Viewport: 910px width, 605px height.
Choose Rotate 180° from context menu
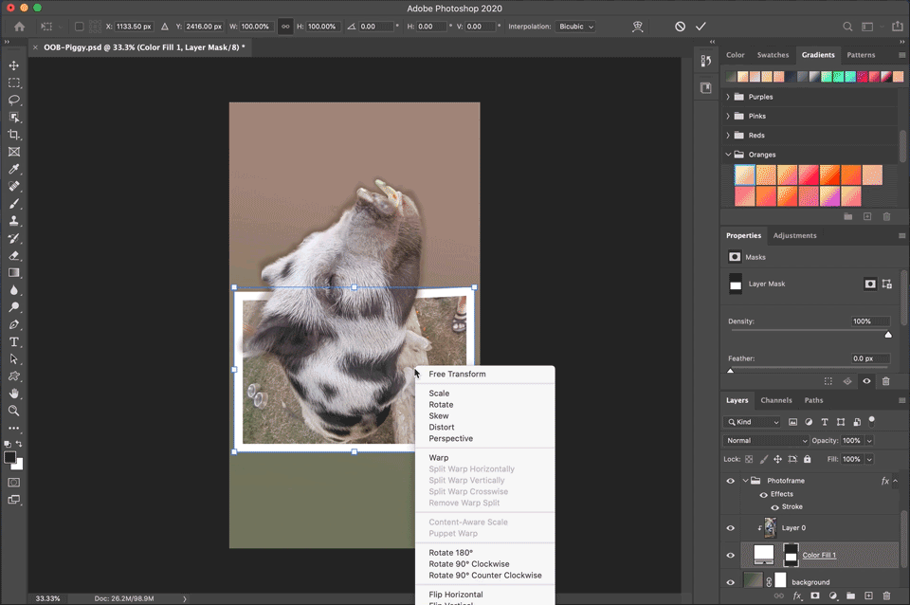click(451, 553)
